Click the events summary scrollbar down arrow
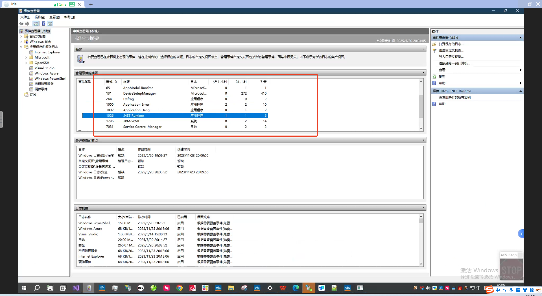 [x=421, y=129]
